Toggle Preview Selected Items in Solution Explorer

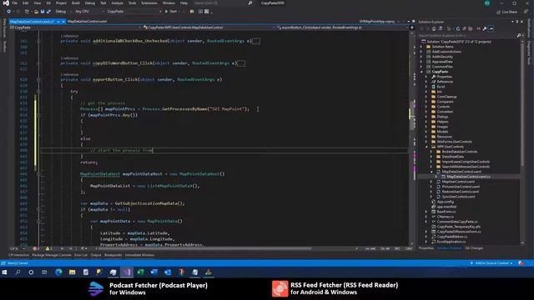click(x=491, y=29)
